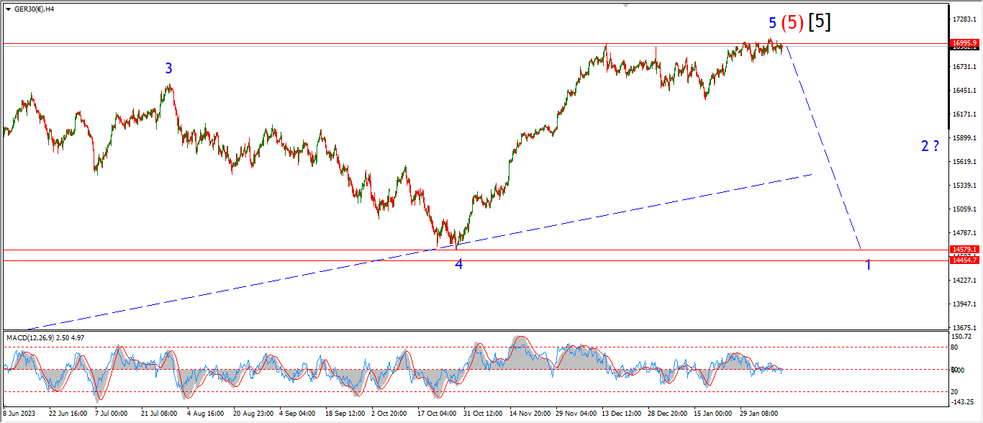Click the 14454.7 price level tag
The width and height of the screenshot is (983, 423).
(x=964, y=260)
